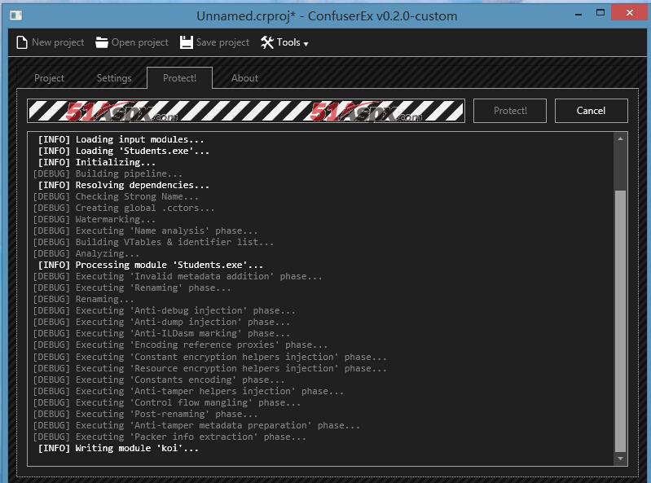Click the striped progress bar

point(246,111)
